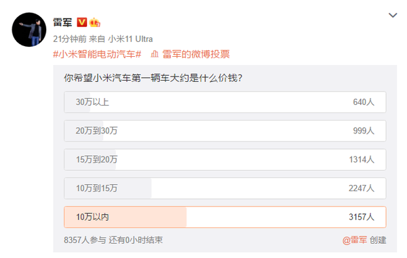Image resolution: width=407 pixels, height=258 pixels.
Task: Open the 雷军的微博投票 poll link
Action: tap(196, 54)
